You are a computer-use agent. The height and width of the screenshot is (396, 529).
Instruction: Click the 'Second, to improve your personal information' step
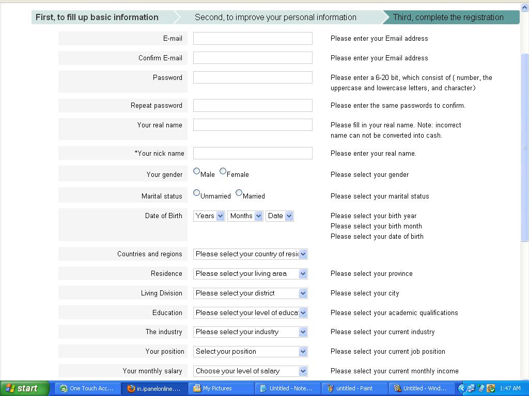pos(276,17)
